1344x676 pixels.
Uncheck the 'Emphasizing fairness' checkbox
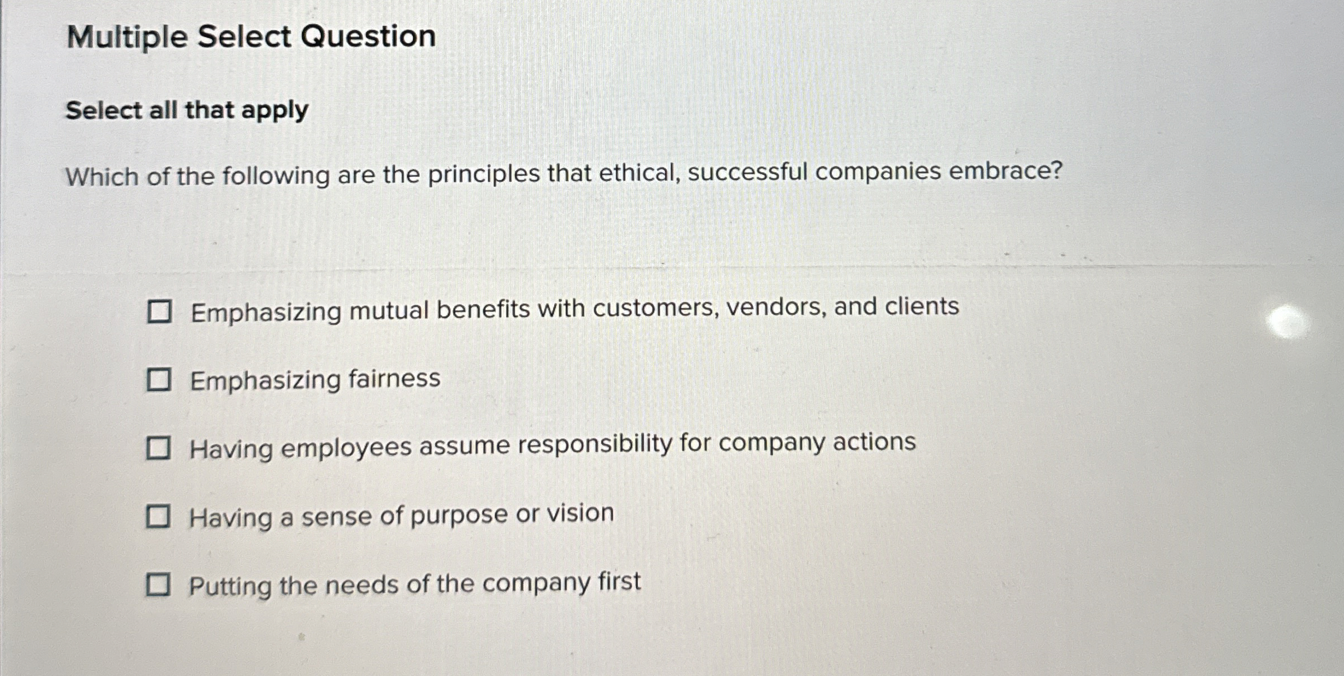160,381
